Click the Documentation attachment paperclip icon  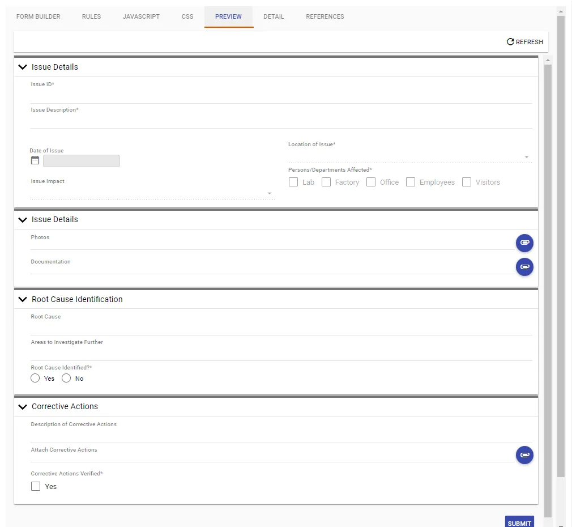point(524,266)
